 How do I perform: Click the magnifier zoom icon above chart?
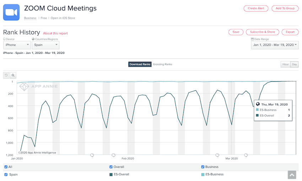pyautogui.click(x=13, y=75)
